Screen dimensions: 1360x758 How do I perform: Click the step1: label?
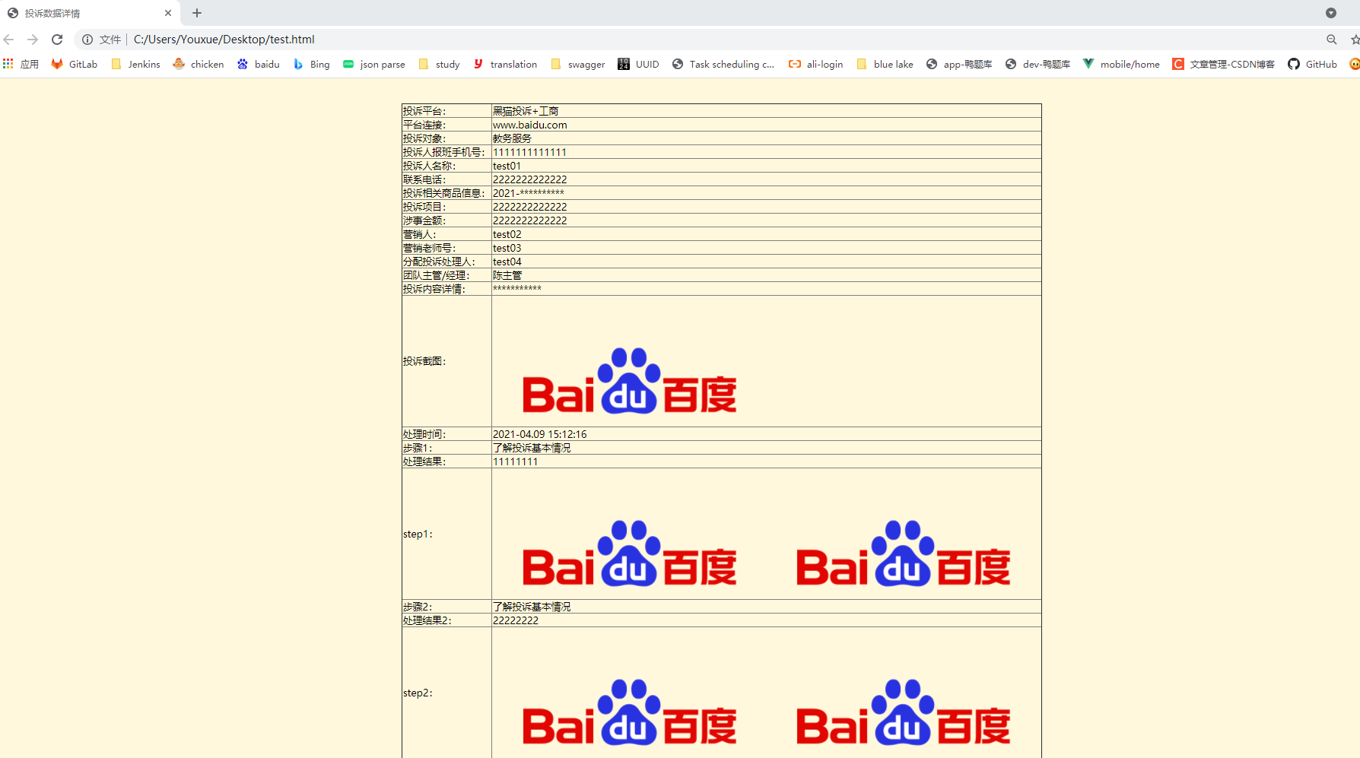418,534
